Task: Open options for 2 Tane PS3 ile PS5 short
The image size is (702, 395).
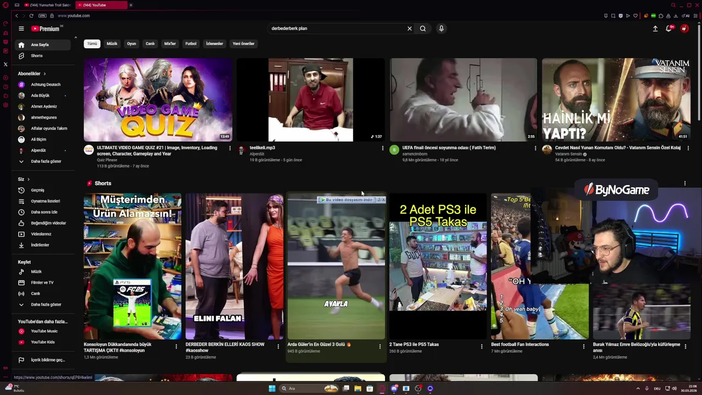Action: pos(482,346)
